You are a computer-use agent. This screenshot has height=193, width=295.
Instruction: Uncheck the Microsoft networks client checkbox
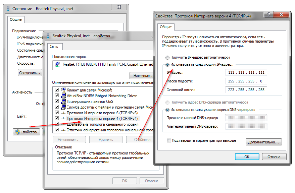click(57, 90)
